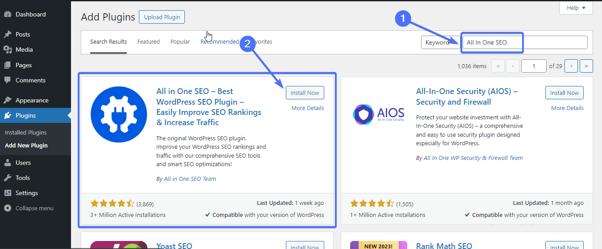
Task: Click the Comments bubble icon
Action: coord(8,80)
